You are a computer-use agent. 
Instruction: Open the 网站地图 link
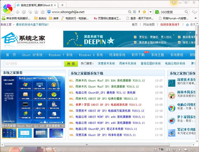click(x=149, y=25)
